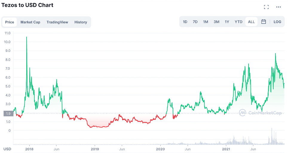Open the three-dot more options menu

278,7
